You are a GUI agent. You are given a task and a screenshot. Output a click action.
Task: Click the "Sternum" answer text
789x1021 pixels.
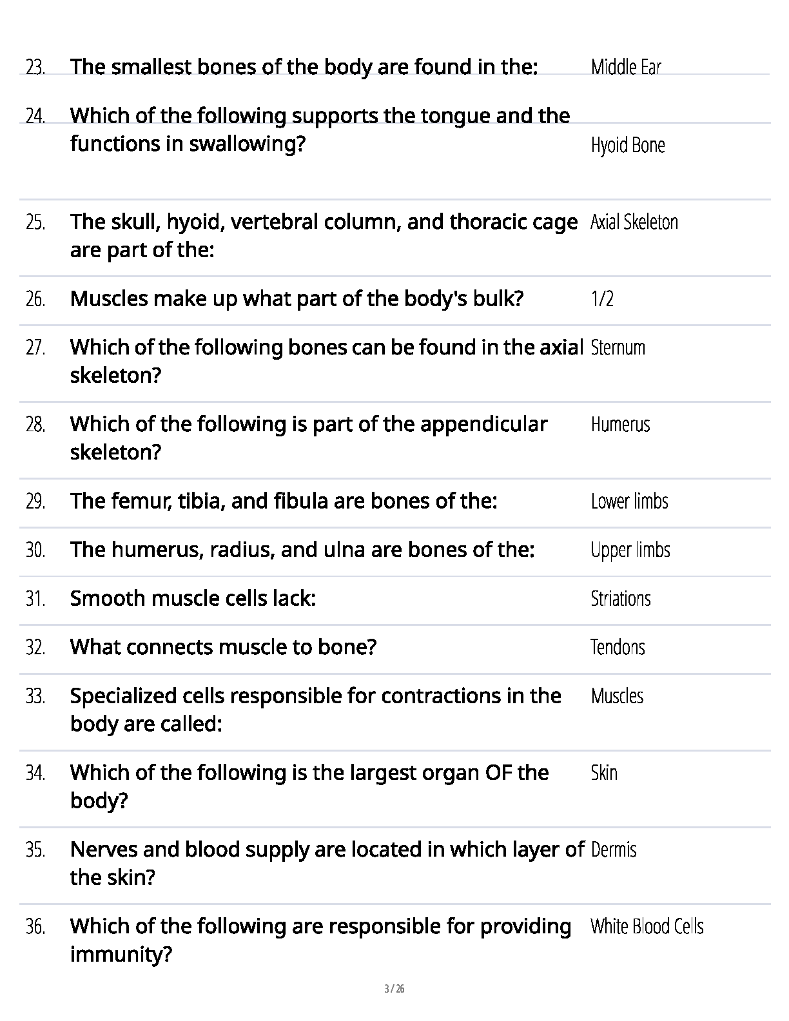[x=618, y=347]
